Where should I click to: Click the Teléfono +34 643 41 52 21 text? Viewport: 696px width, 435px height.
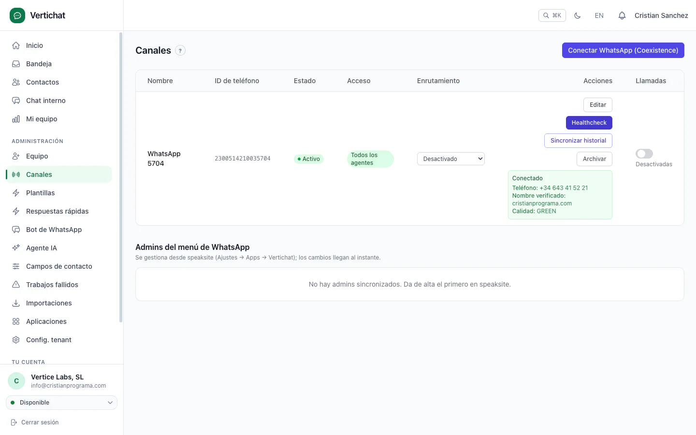pos(550,188)
